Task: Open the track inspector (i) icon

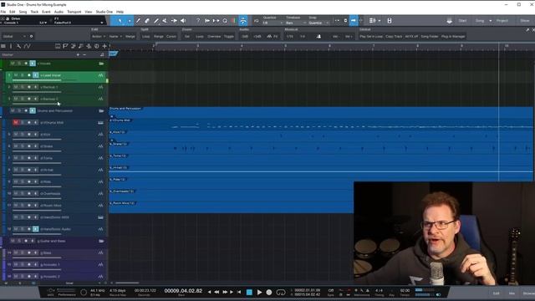Action: pyautogui.click(x=11, y=46)
